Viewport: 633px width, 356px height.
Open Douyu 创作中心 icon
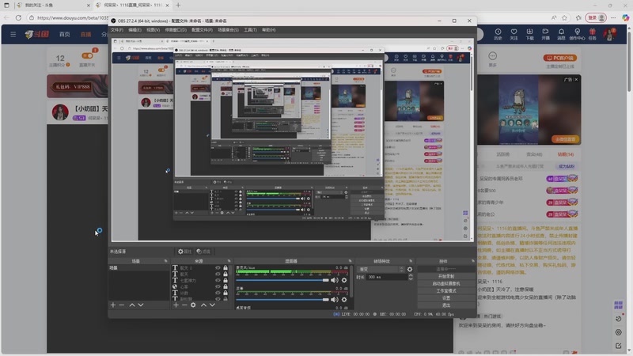click(x=577, y=34)
